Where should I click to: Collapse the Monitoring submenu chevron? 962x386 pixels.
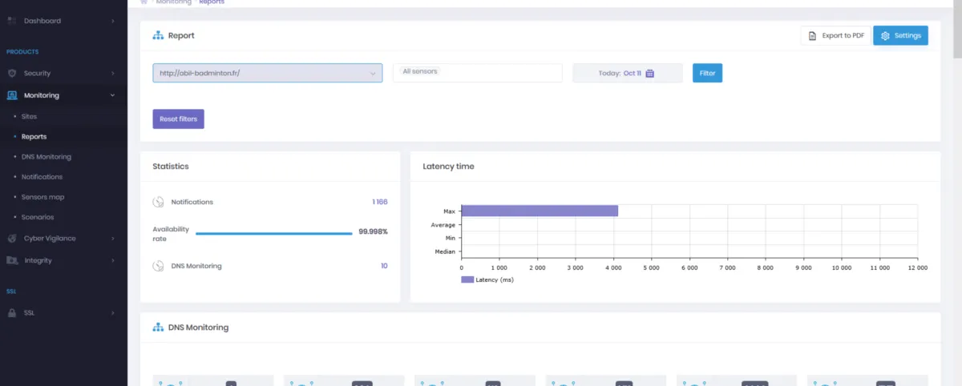point(112,95)
